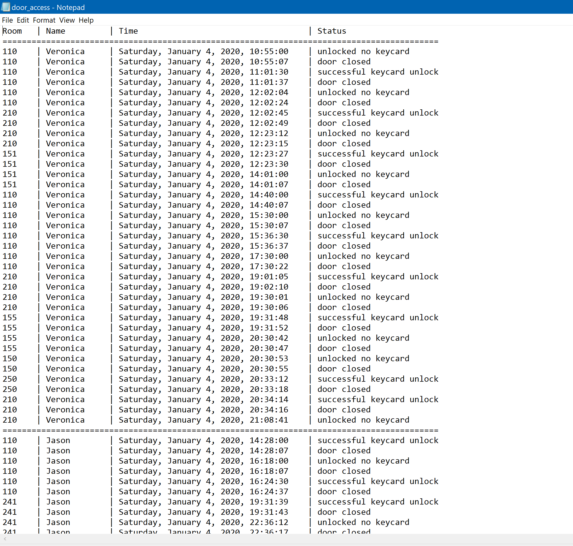The image size is (573, 546).
Task: Click the left arrow of horizontal scrollbar
Action: point(5,539)
